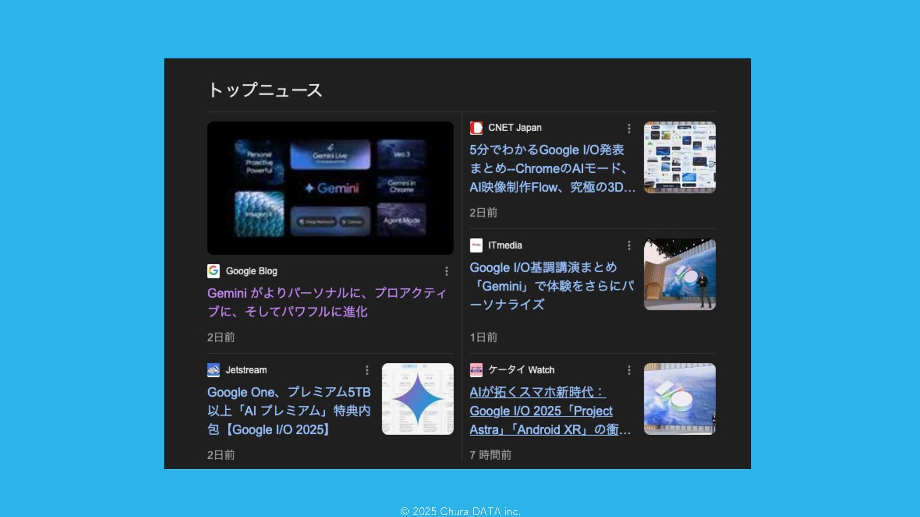
Task: Click the CNET Japan article collage thumbnail
Action: click(679, 157)
